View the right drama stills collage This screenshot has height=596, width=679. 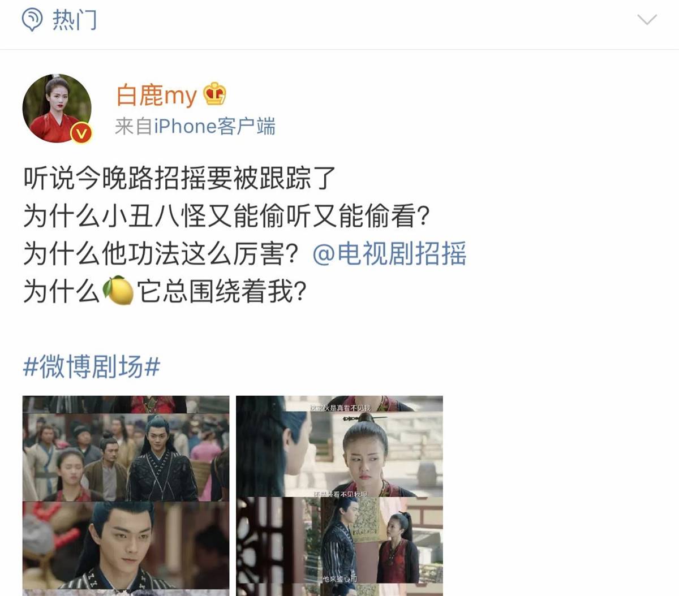[339, 495]
